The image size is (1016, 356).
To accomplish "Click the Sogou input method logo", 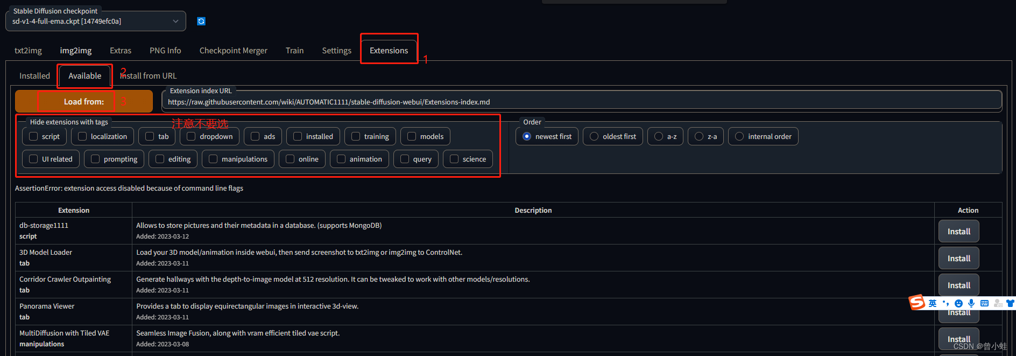I will click(916, 303).
